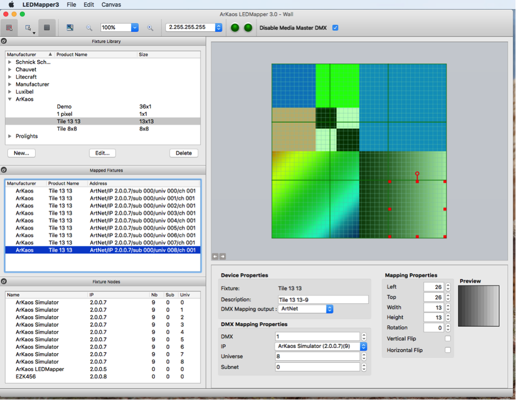The width and height of the screenshot is (516, 400).
Task: Click the canvas background image icon
Action: tap(70, 28)
